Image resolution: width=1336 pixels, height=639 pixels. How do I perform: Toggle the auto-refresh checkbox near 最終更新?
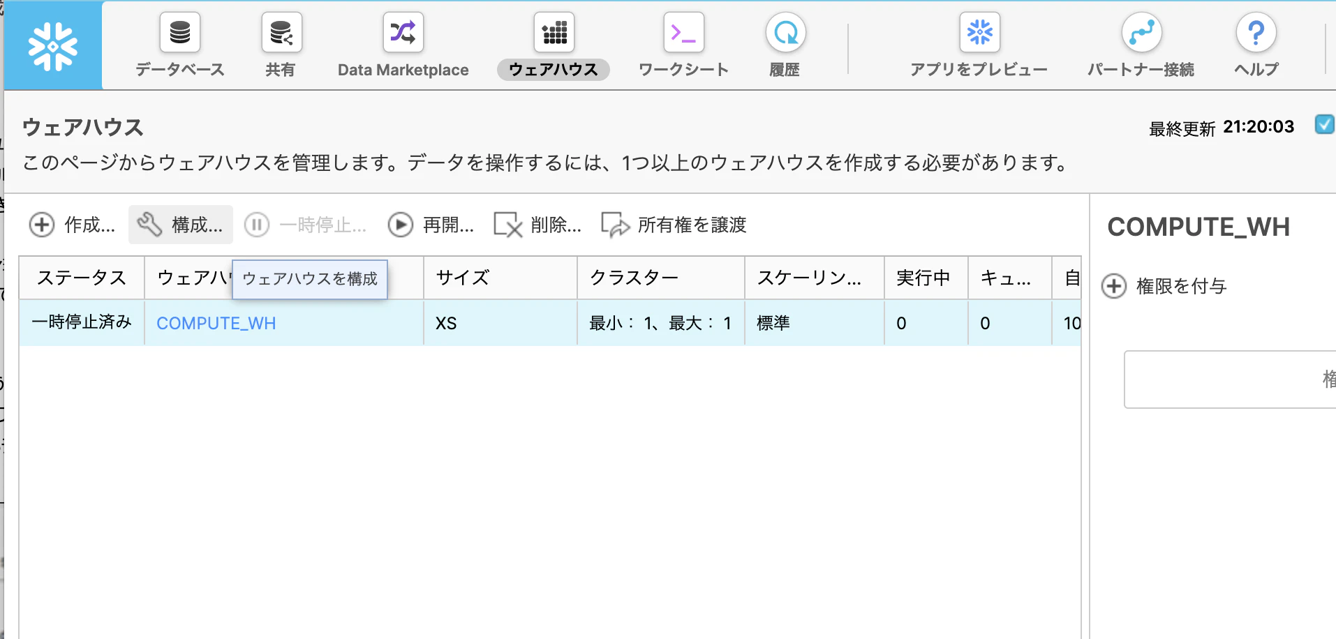(1324, 125)
